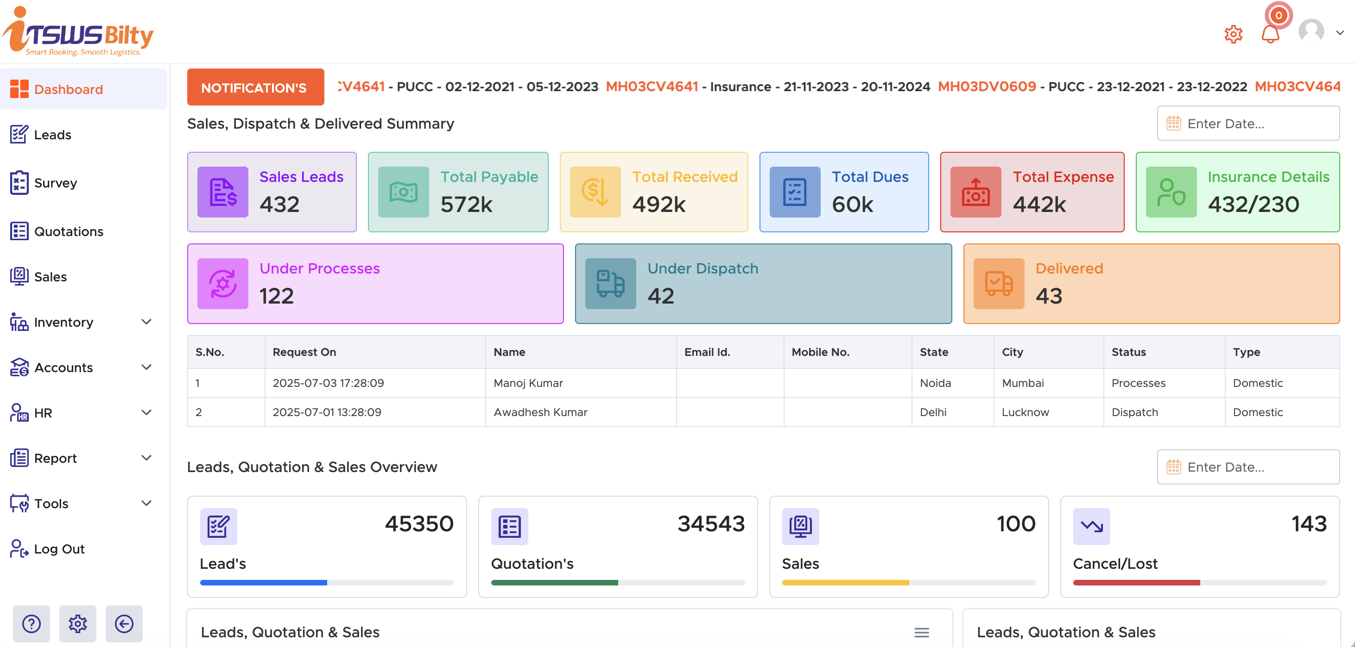Click the NOTIFICATION'S button
Image resolution: width=1355 pixels, height=647 pixels.
point(255,87)
